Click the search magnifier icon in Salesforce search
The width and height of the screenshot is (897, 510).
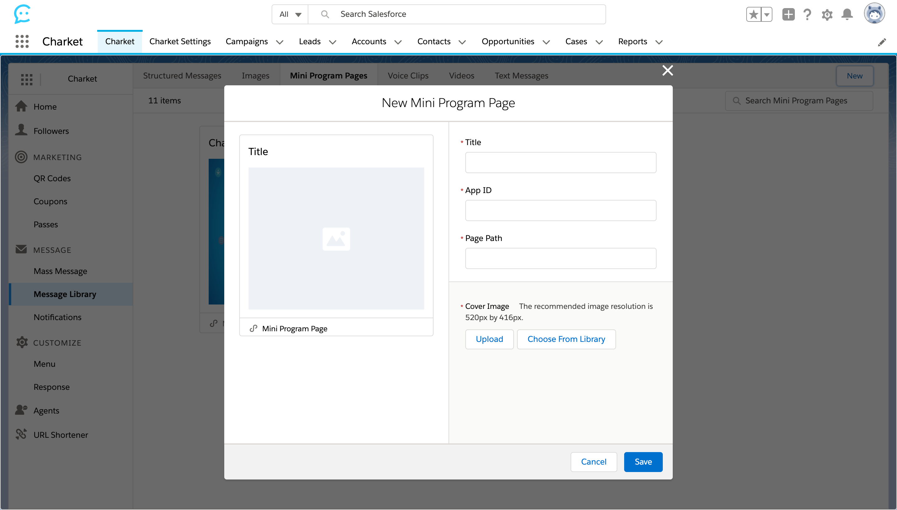325,14
